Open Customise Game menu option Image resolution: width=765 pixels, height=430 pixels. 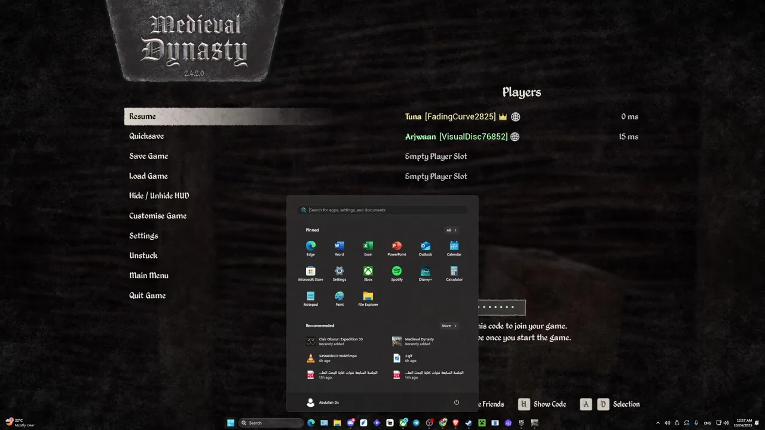click(158, 216)
